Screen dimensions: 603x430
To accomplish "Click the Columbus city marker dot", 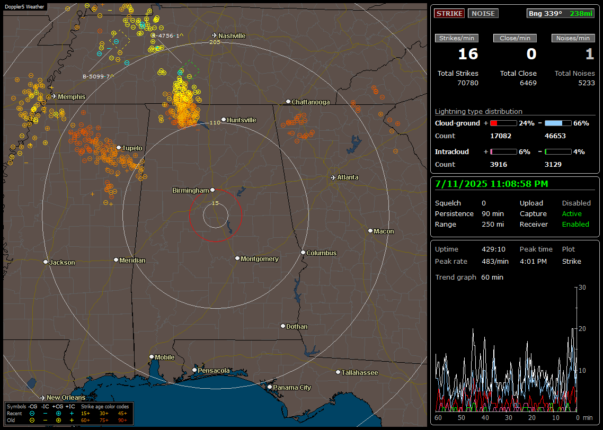I will tap(303, 253).
